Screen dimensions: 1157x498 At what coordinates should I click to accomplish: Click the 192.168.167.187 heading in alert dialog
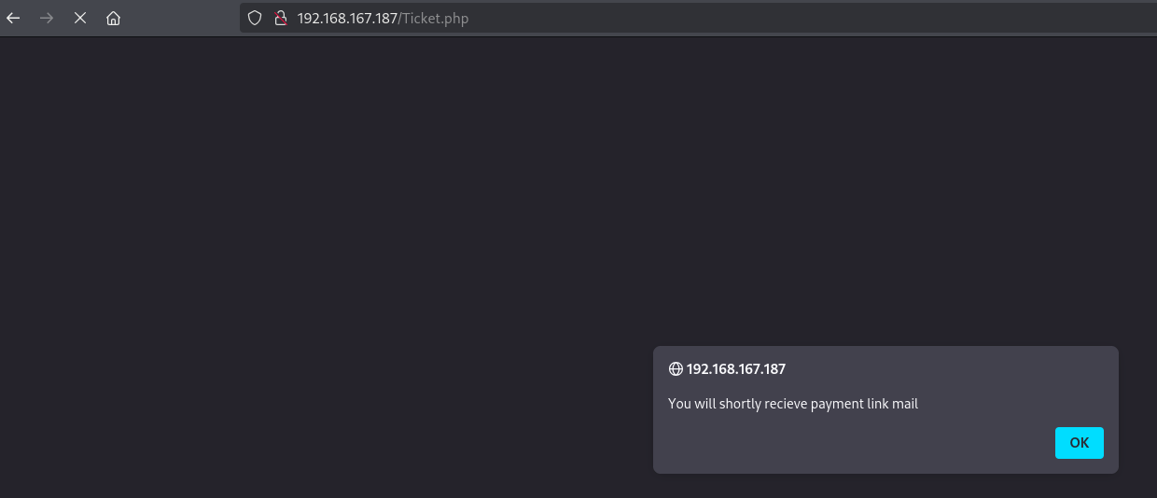tap(735, 369)
